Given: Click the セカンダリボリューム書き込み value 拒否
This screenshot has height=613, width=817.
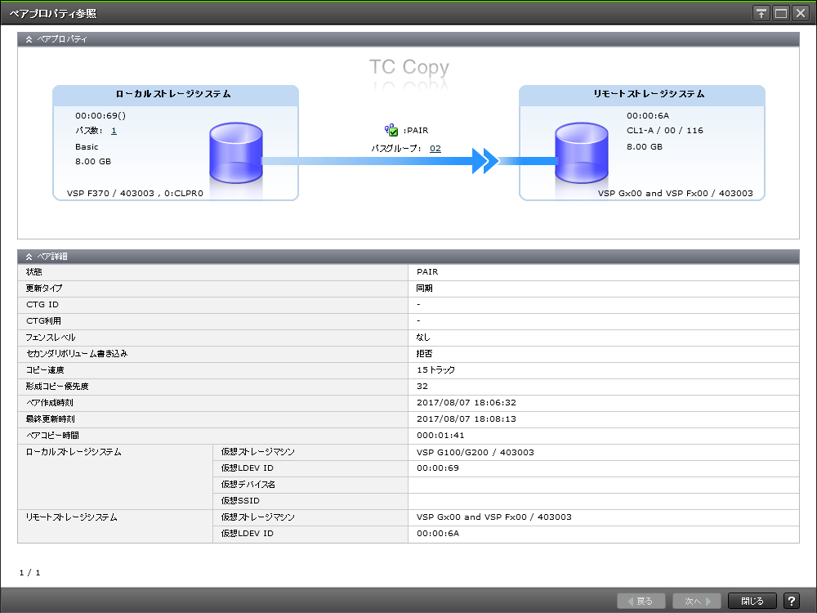Looking at the screenshot, I should 424,353.
